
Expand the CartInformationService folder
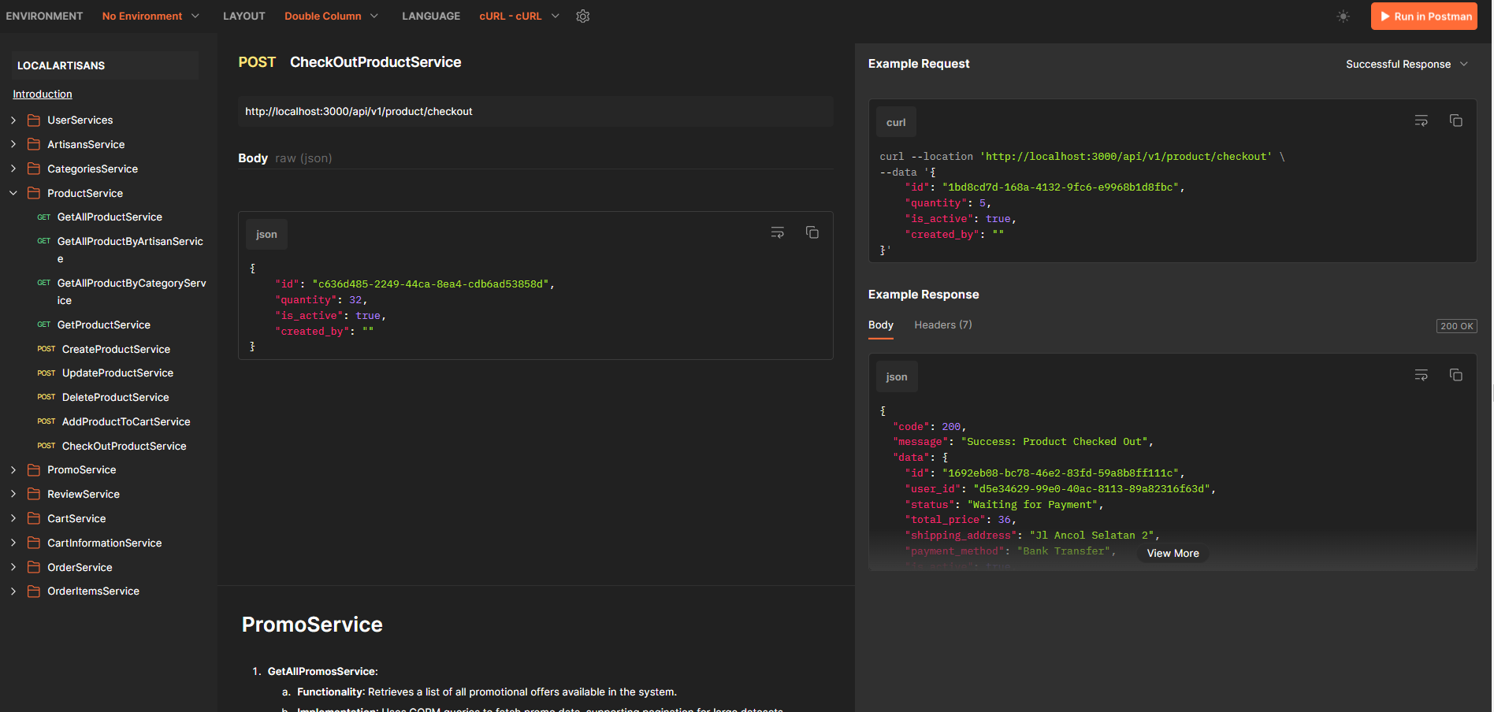pos(13,543)
